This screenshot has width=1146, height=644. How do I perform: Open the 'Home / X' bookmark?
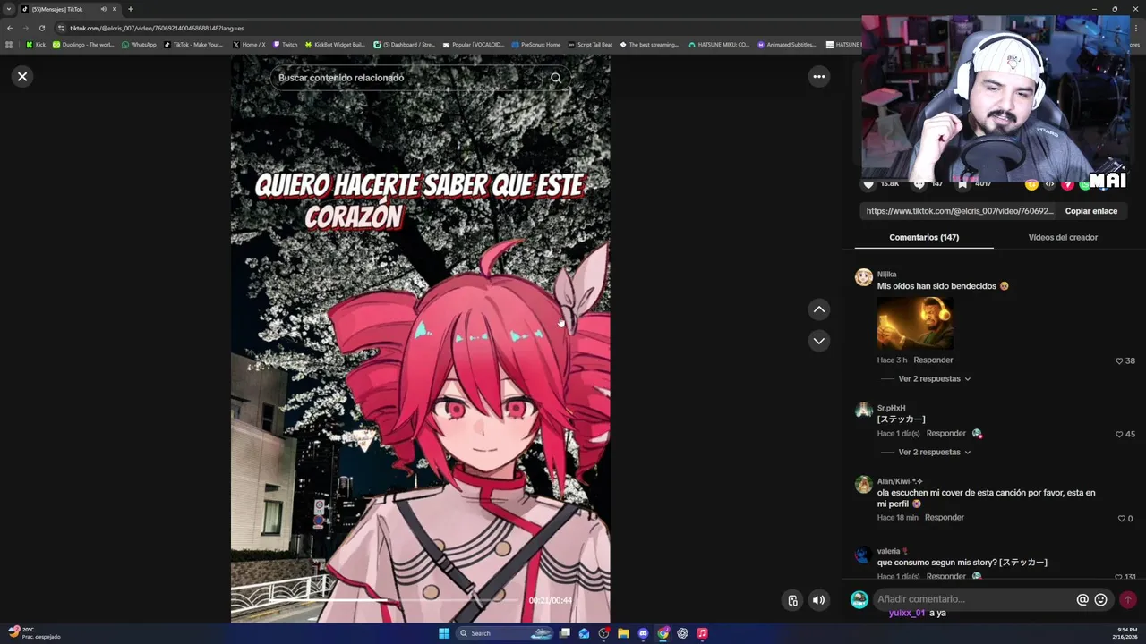click(249, 44)
